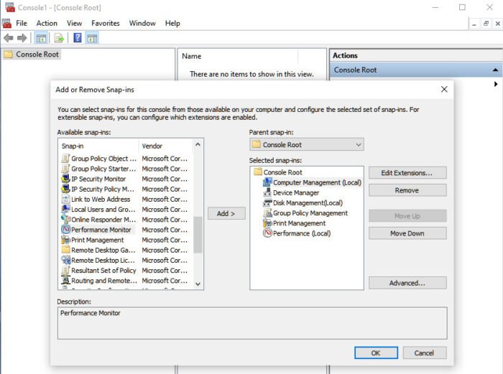Click the Add > button
The height and width of the screenshot is (374, 503).
(226, 213)
